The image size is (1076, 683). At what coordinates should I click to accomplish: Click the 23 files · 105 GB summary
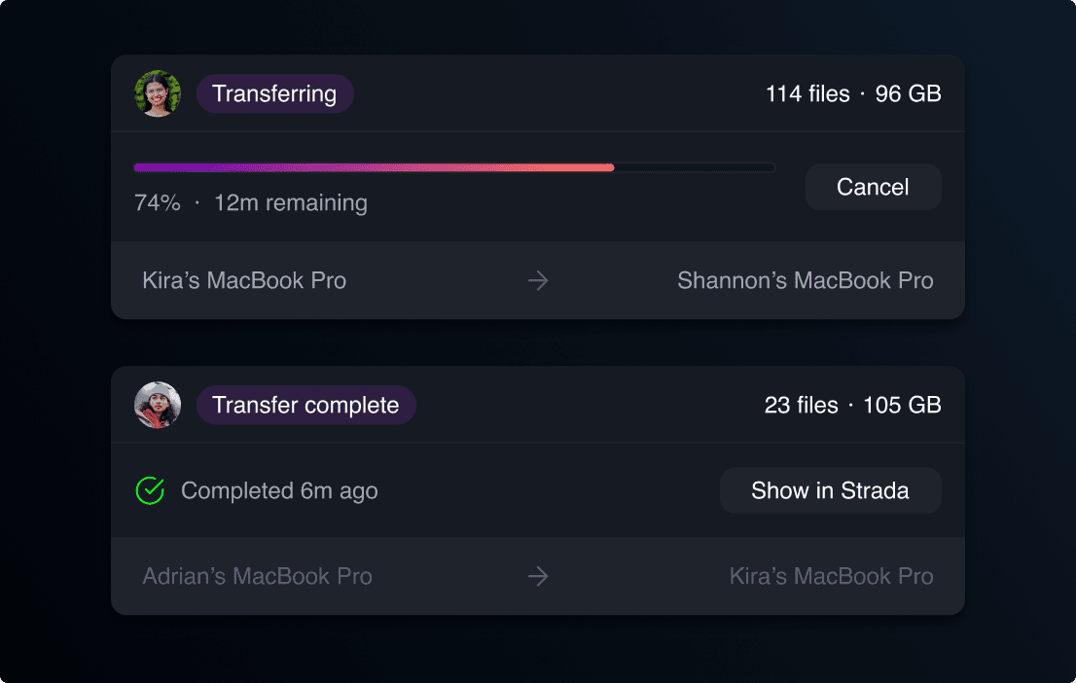tap(851, 405)
